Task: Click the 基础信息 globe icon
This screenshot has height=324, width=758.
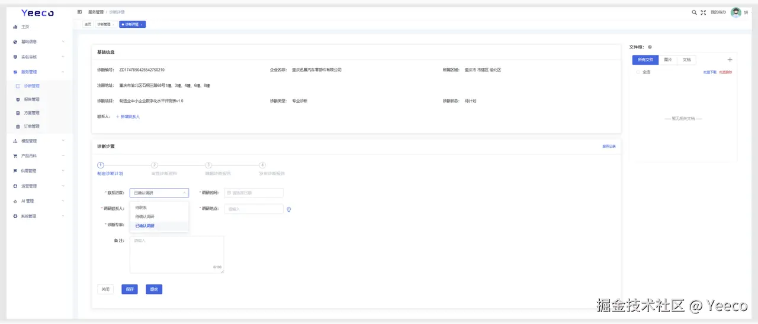Action: (15, 42)
